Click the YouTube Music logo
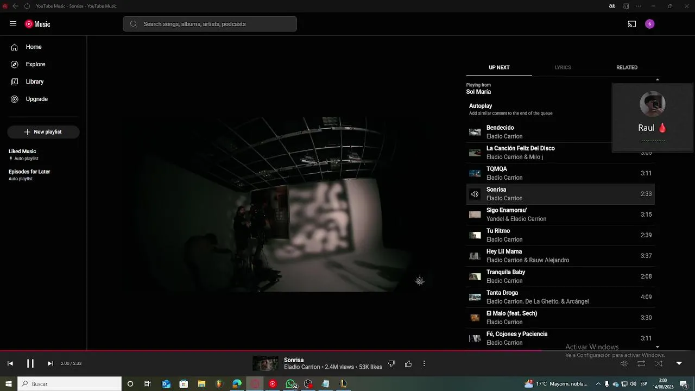This screenshot has height=391, width=695. click(x=37, y=24)
